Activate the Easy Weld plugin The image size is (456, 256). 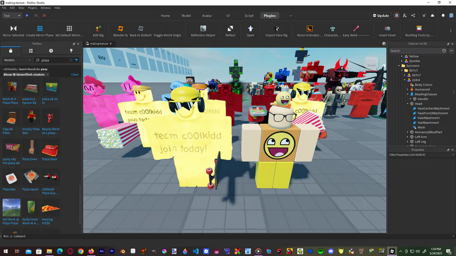point(356,31)
